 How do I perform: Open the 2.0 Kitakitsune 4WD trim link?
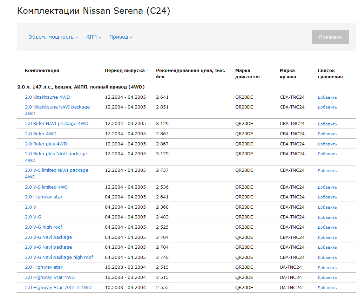[x=47, y=97]
